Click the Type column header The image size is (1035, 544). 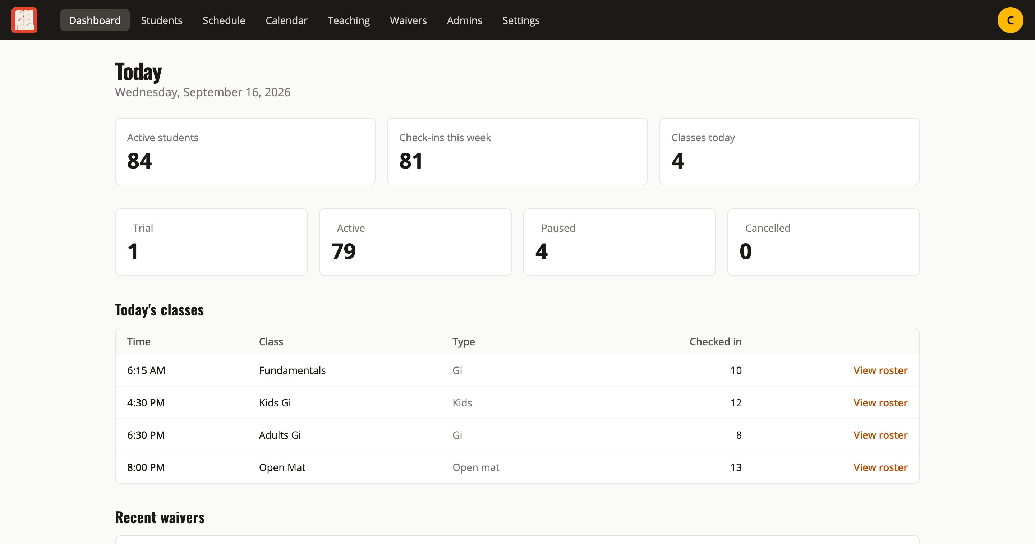[x=464, y=342]
